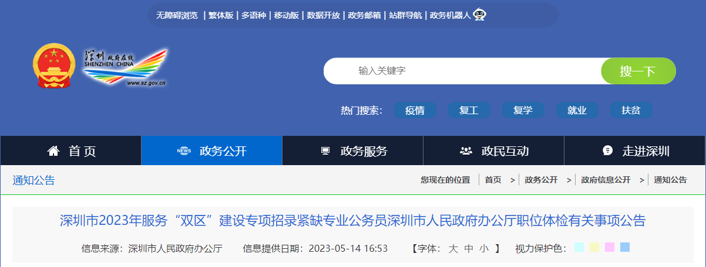Select the light cyan eye-protection color
The height and width of the screenshot is (267, 706).
(x=579, y=248)
